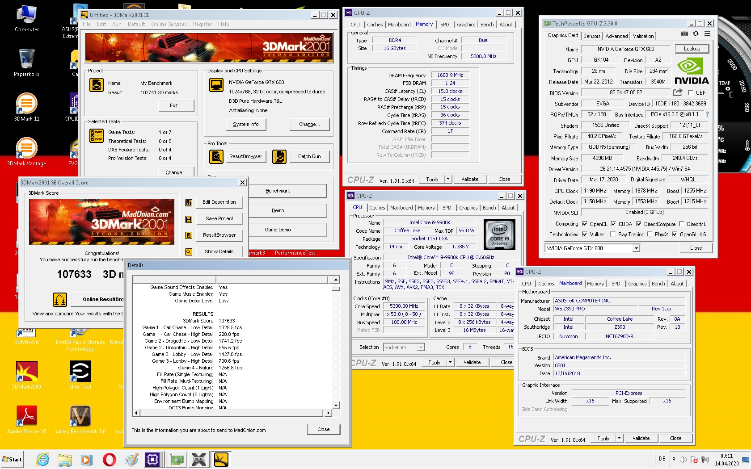Image resolution: width=751 pixels, height=469 pixels.
Task: Toggle the Ray Tracing checkbox
Action: 613,234
